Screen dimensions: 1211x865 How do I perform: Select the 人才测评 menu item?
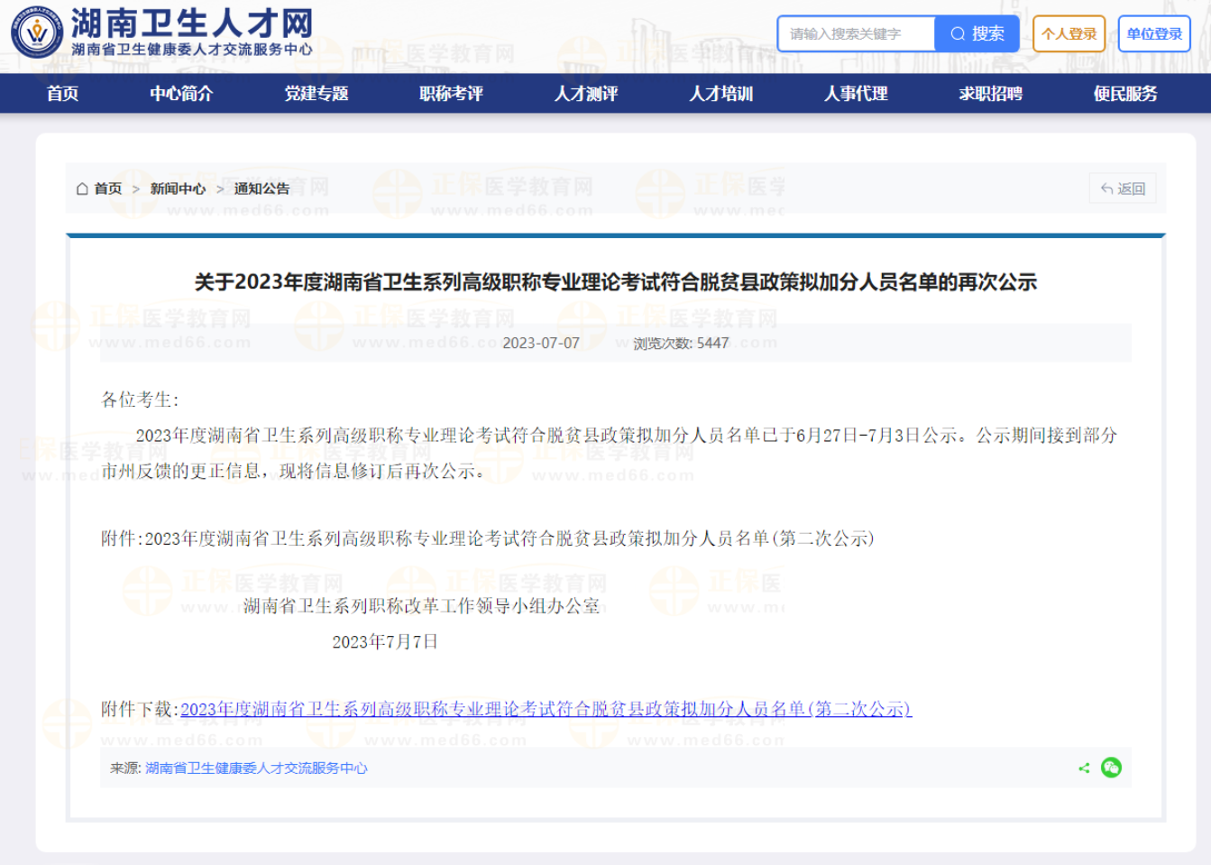tap(586, 93)
